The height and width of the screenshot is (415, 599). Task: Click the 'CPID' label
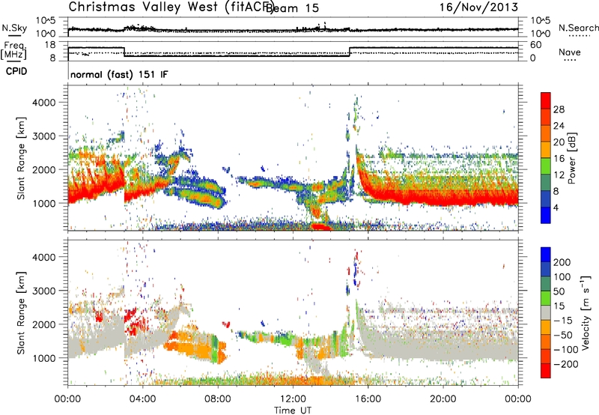click(16, 71)
